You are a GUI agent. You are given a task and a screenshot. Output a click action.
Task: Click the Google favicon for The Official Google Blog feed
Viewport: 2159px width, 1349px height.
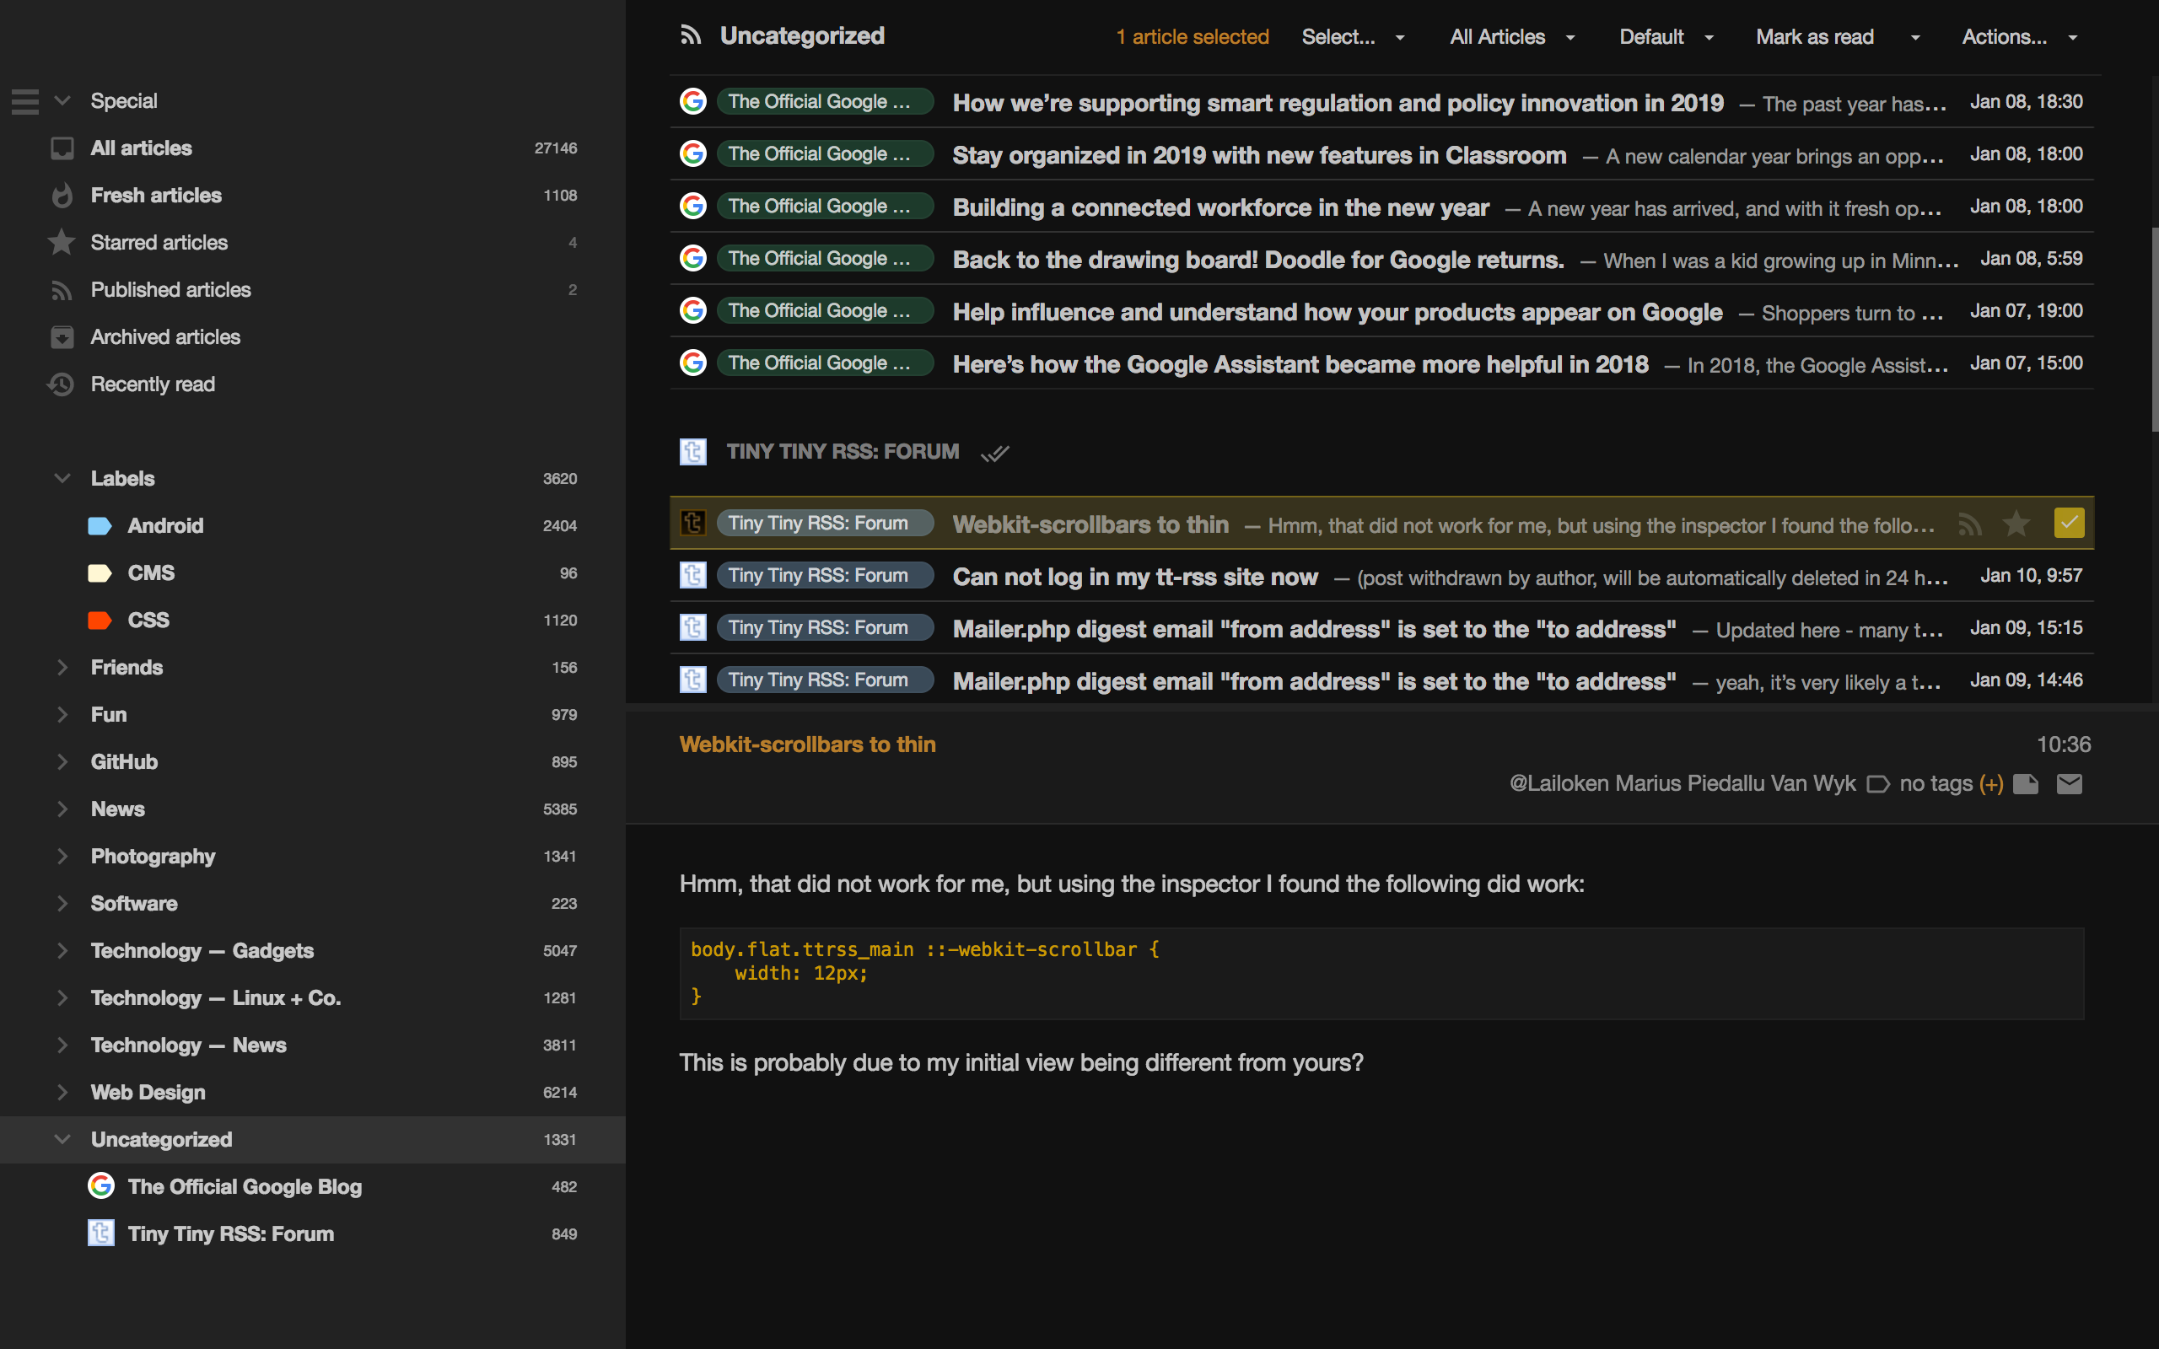tap(101, 1186)
